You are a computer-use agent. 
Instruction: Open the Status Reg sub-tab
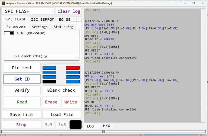click(63, 27)
